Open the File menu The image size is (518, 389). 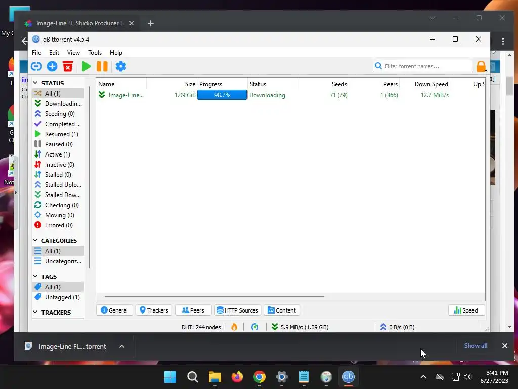[36, 53]
